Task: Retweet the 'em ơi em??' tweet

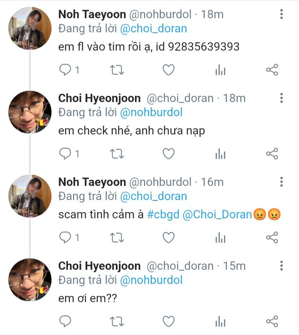Action: coord(117,321)
